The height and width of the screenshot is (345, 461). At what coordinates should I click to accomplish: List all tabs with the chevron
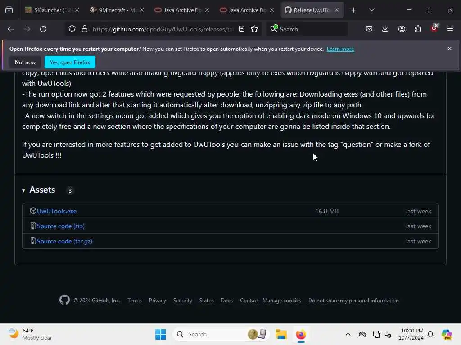point(372,10)
